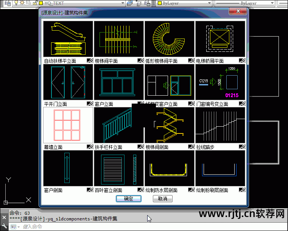Select the 弧形楼梯间平面 spiral stair thumbnail
Viewport: 288px width, 231px height.
pyautogui.click(x=170, y=39)
